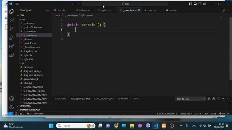Open _div.scss file
The height and width of the screenshot is (130, 232).
tap(28, 39)
